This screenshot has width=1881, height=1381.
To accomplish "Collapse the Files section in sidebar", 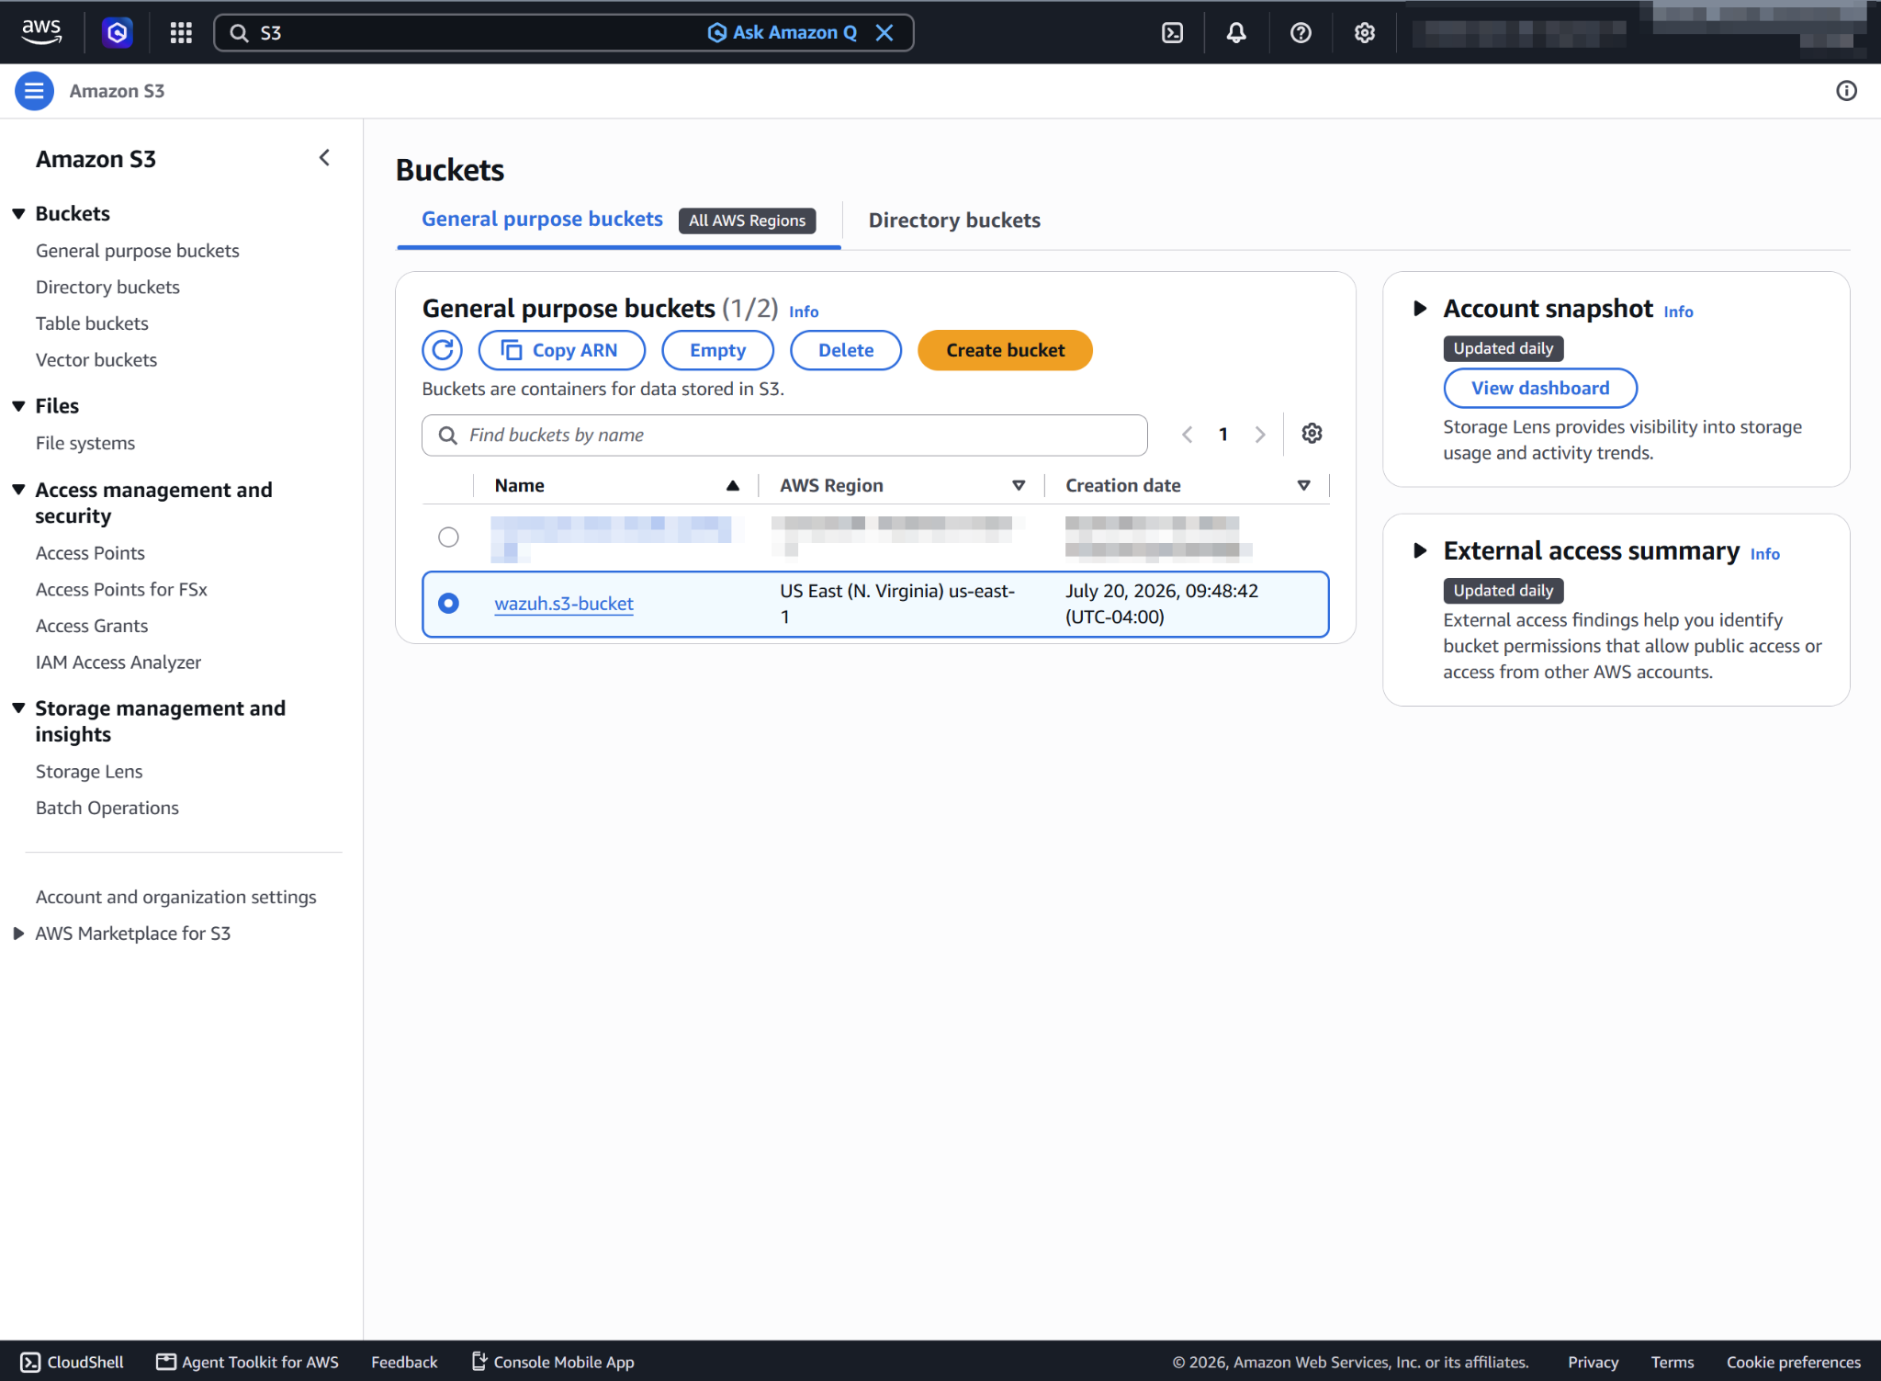I will click(18, 406).
